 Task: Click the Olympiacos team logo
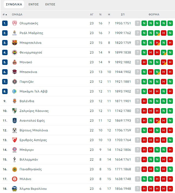(x=15, y=23)
